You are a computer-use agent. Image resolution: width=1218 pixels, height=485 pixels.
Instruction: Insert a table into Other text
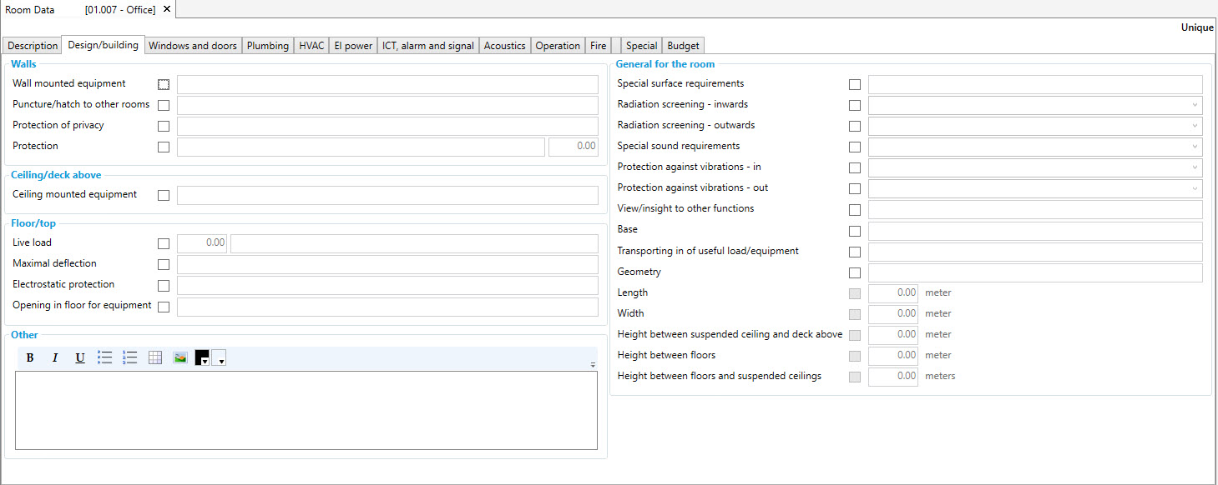(x=155, y=357)
